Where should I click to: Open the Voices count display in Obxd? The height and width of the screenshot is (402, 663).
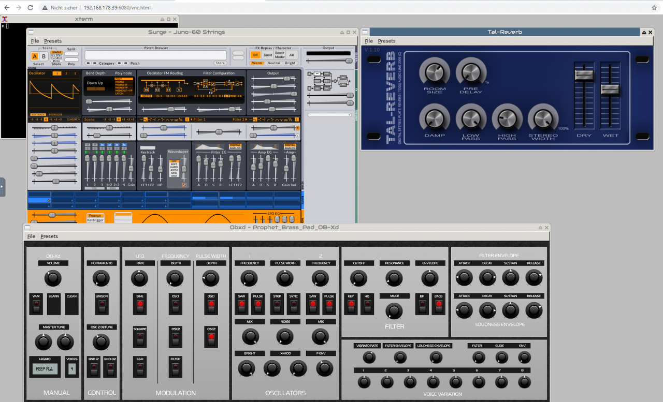(72, 368)
